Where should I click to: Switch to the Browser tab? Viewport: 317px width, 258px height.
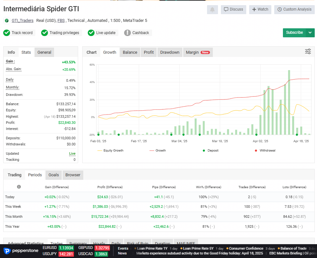click(73, 175)
